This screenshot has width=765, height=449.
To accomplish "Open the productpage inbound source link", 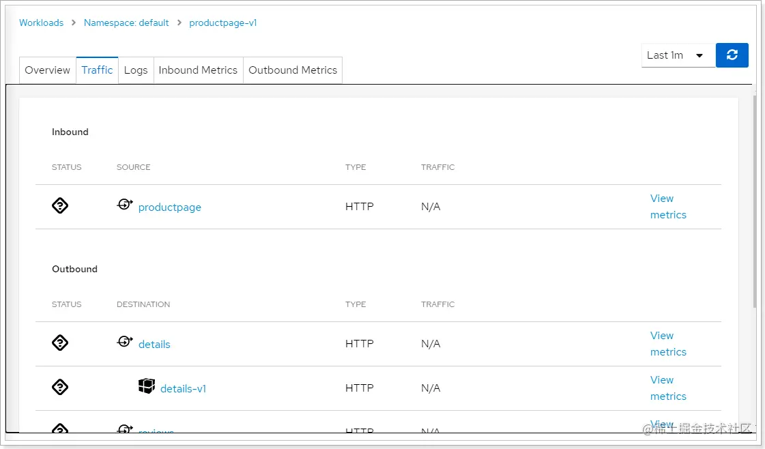I will point(170,207).
